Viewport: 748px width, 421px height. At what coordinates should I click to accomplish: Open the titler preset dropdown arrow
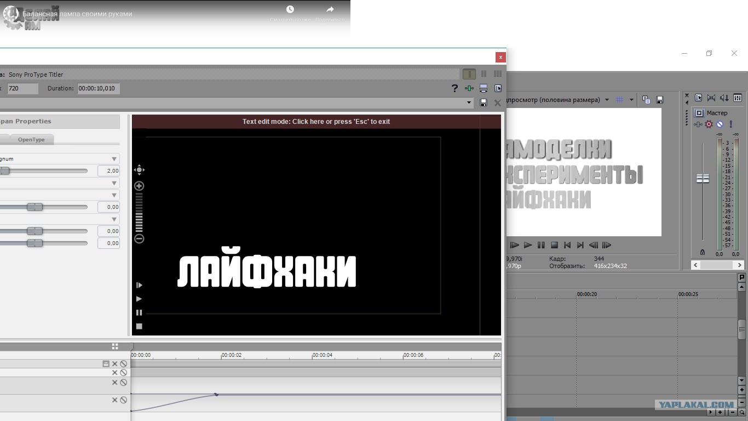click(x=469, y=103)
